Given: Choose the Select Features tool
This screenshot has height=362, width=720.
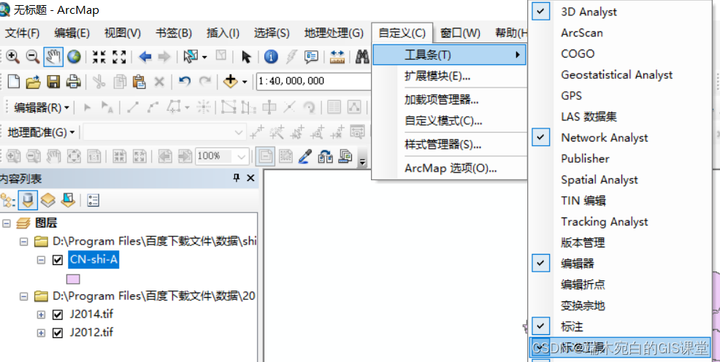Looking at the screenshot, I should [x=191, y=56].
